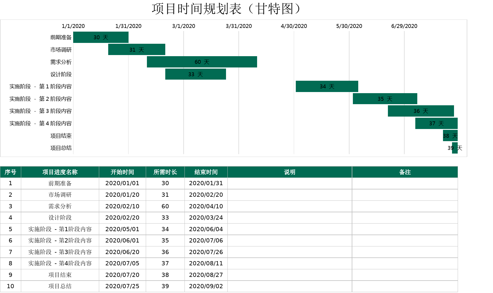
Task: Select the 需求分析 chart axis label
Action: coord(61,62)
